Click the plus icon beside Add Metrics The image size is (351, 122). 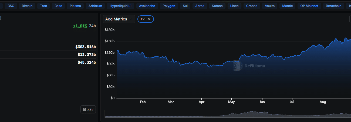131,19
